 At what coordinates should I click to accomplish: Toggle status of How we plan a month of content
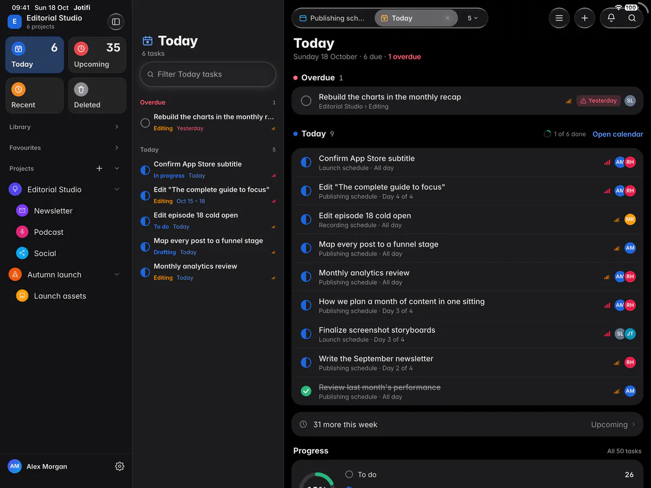point(306,305)
